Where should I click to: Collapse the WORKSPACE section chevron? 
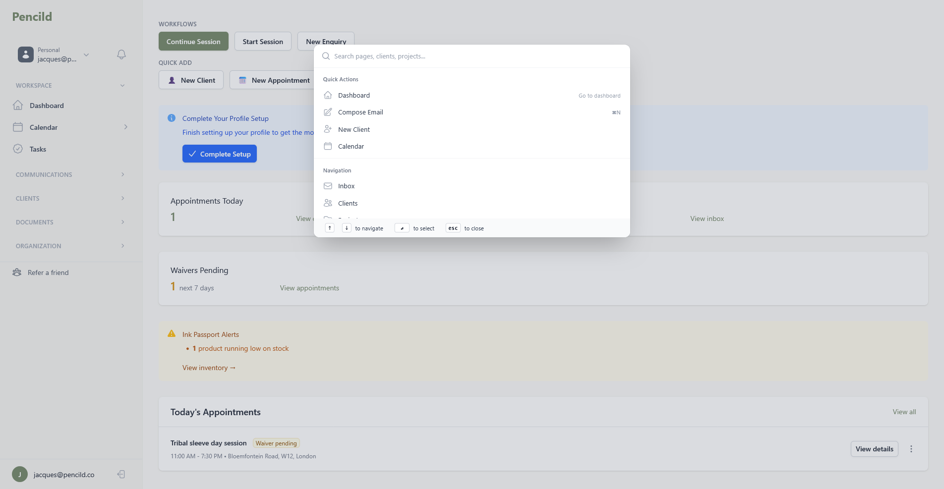pyautogui.click(x=122, y=85)
